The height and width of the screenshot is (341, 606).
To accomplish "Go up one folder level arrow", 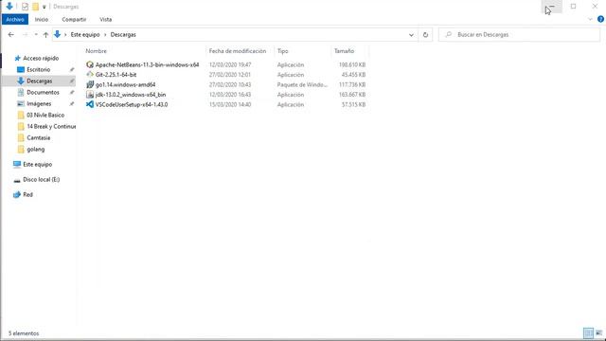I will pyautogui.click(x=45, y=35).
